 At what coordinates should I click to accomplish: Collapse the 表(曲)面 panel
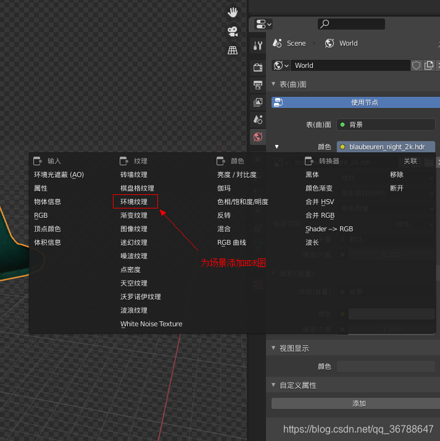click(273, 84)
